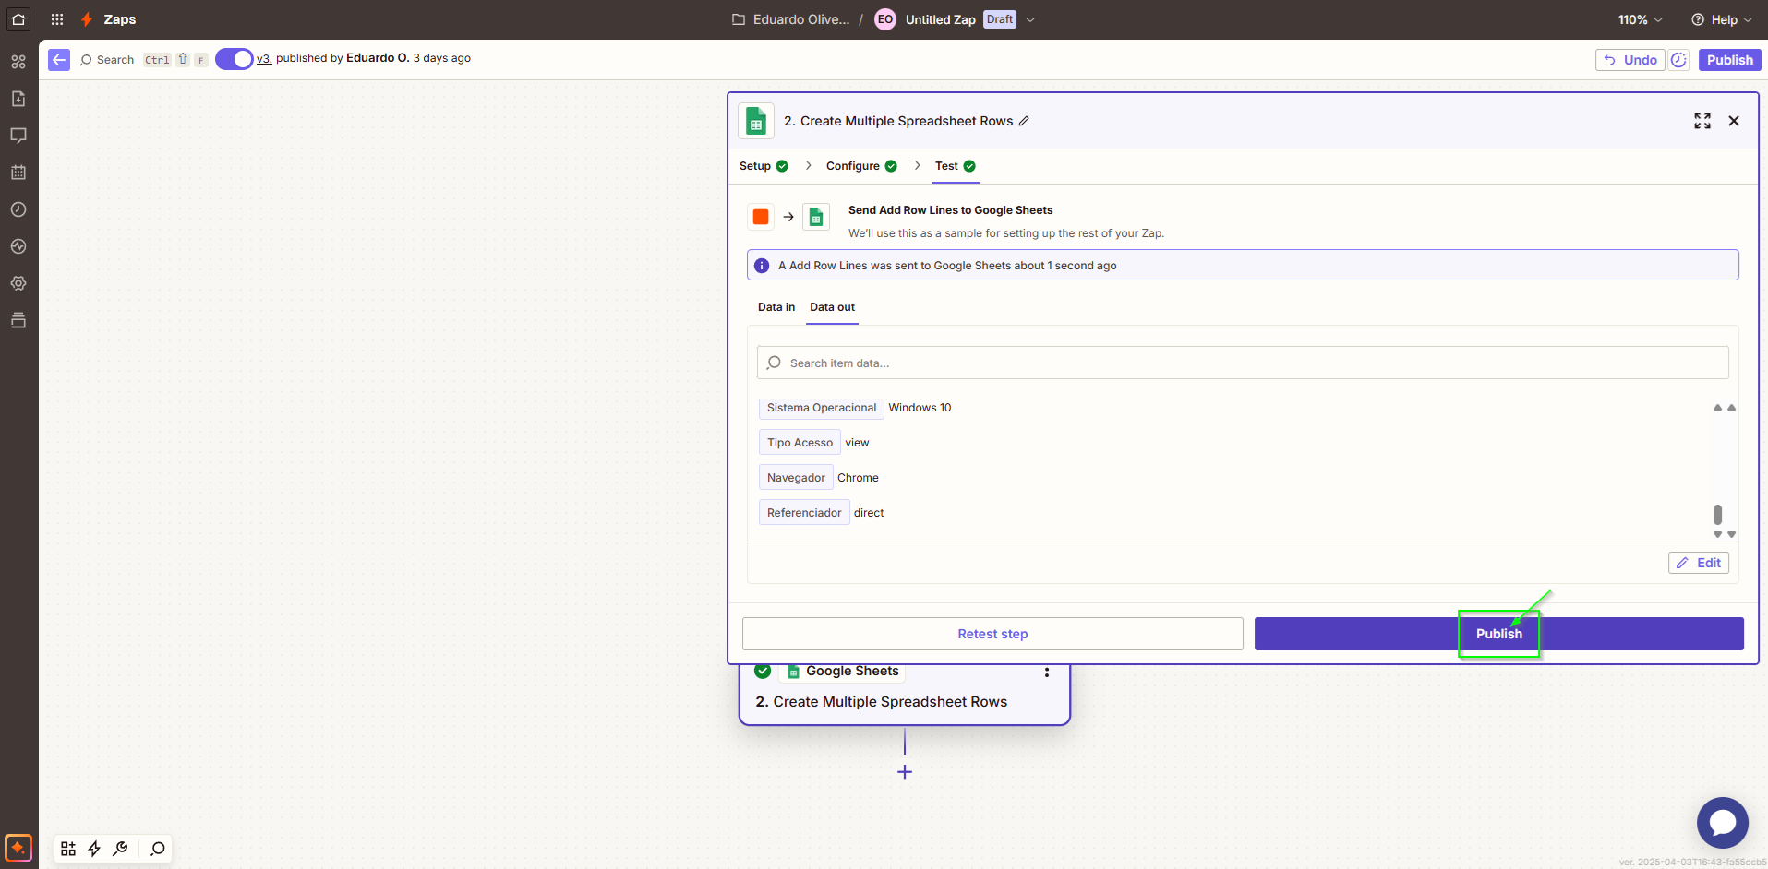Open the chat support bubble
1768x869 pixels.
point(1723,823)
